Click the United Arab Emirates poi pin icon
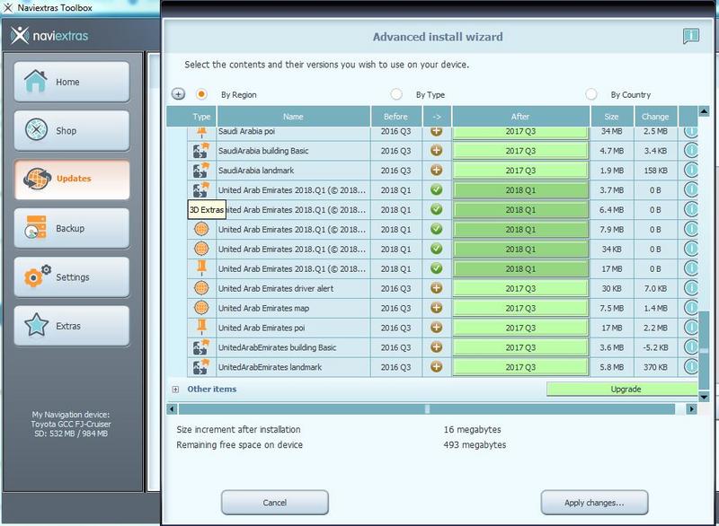 (x=201, y=328)
